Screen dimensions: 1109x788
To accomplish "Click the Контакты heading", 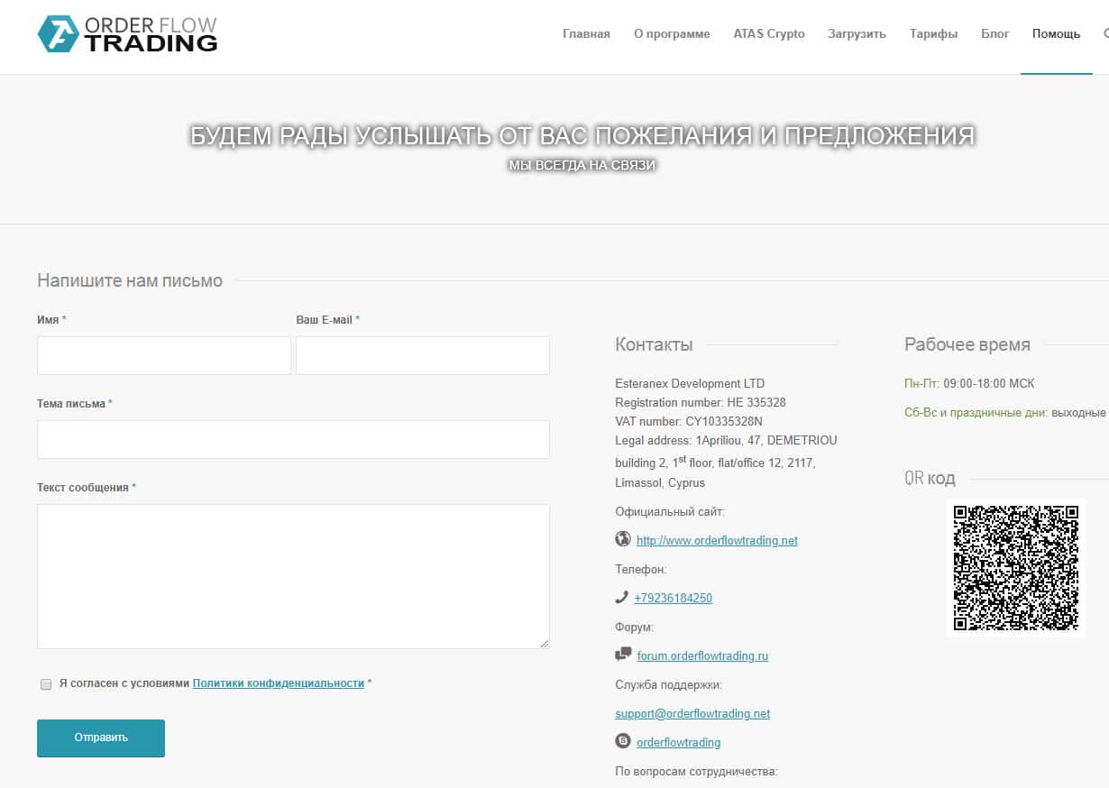I will point(654,344).
